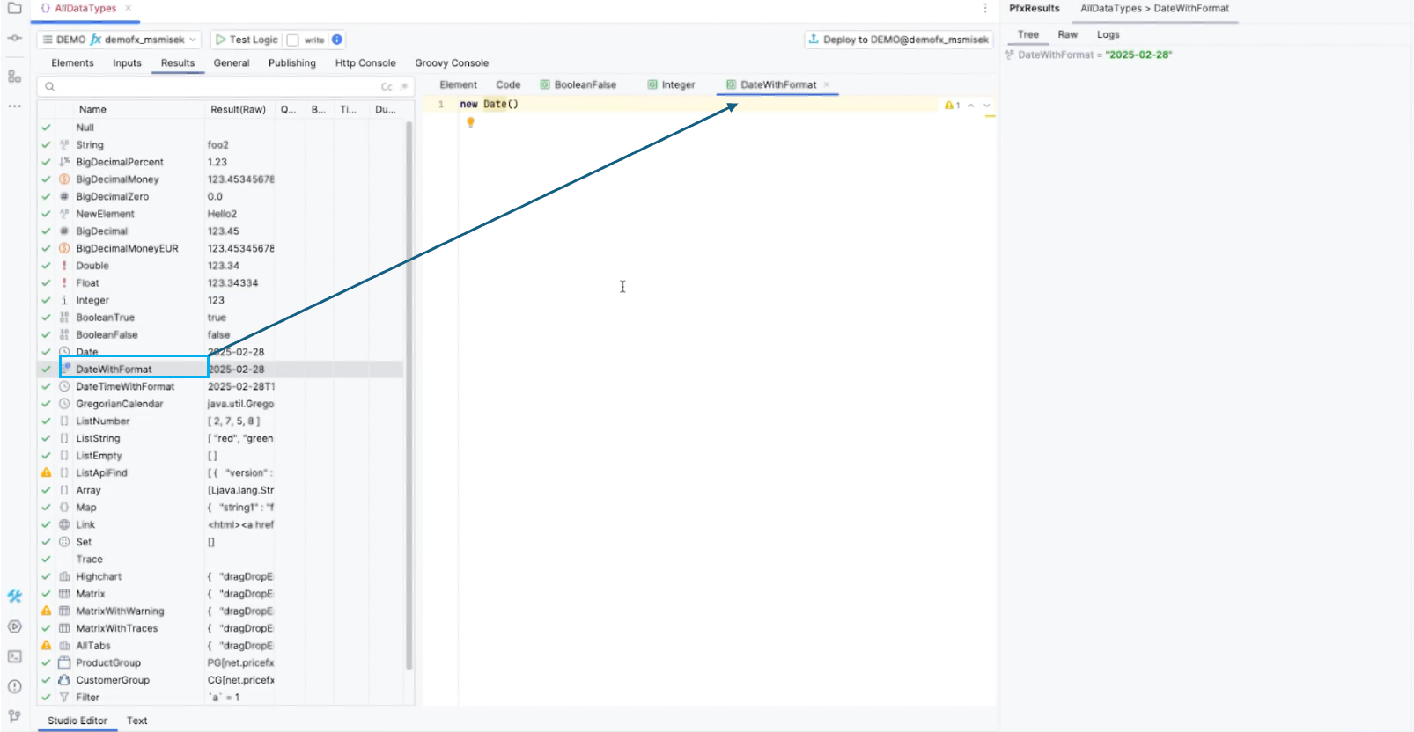Screen dimensions: 1414x732
Task: Click the results table vertical scrollbar
Action: pos(409,396)
